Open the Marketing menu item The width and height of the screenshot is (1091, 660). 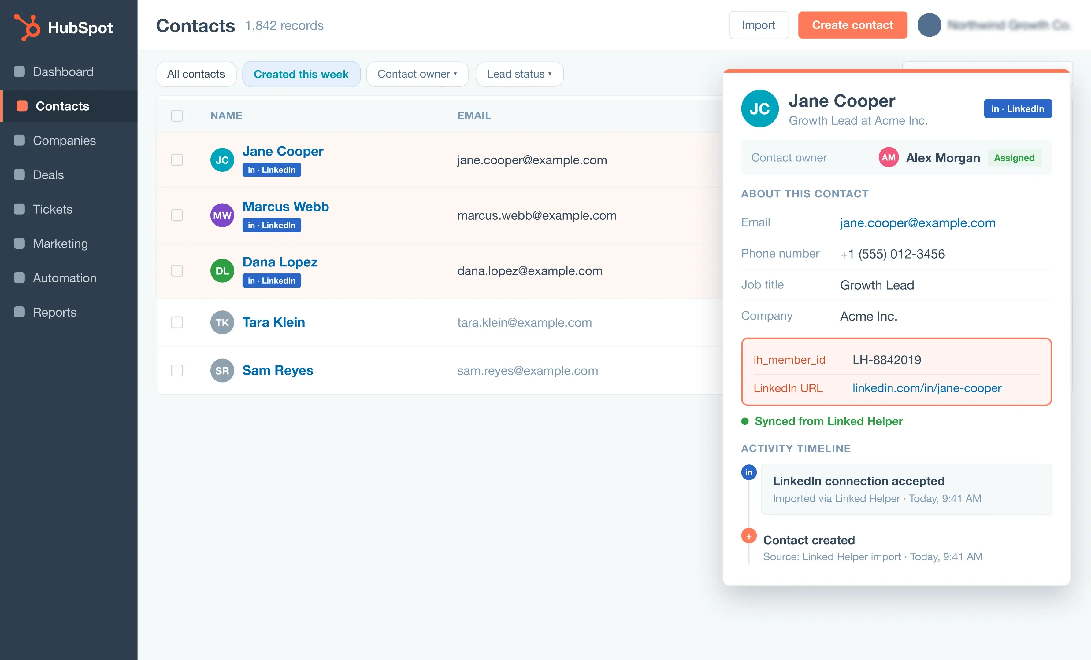(x=69, y=243)
